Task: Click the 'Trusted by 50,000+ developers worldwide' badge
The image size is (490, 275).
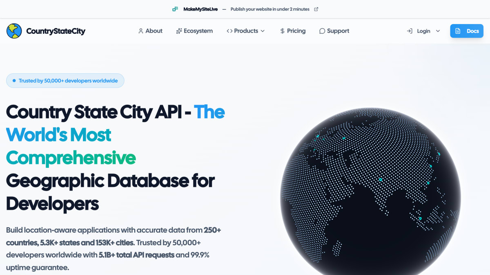Action: [x=65, y=81]
